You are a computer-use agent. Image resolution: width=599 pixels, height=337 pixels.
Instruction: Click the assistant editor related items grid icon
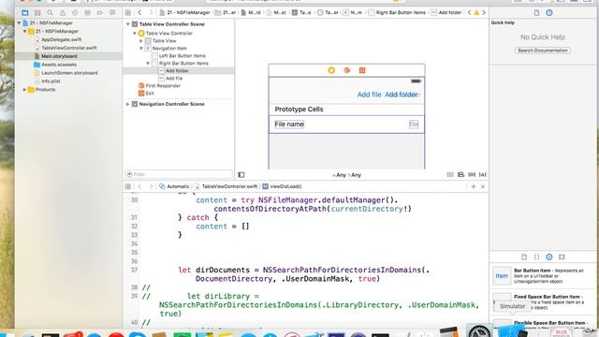(128, 186)
